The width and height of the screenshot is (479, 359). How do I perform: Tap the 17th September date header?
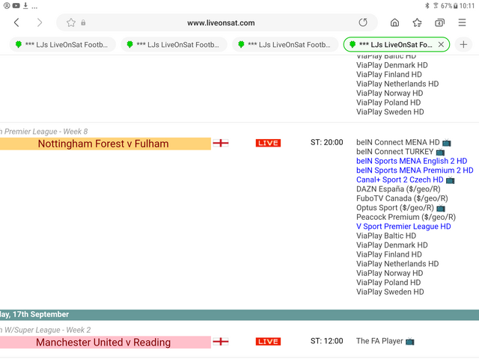[x=34, y=314]
